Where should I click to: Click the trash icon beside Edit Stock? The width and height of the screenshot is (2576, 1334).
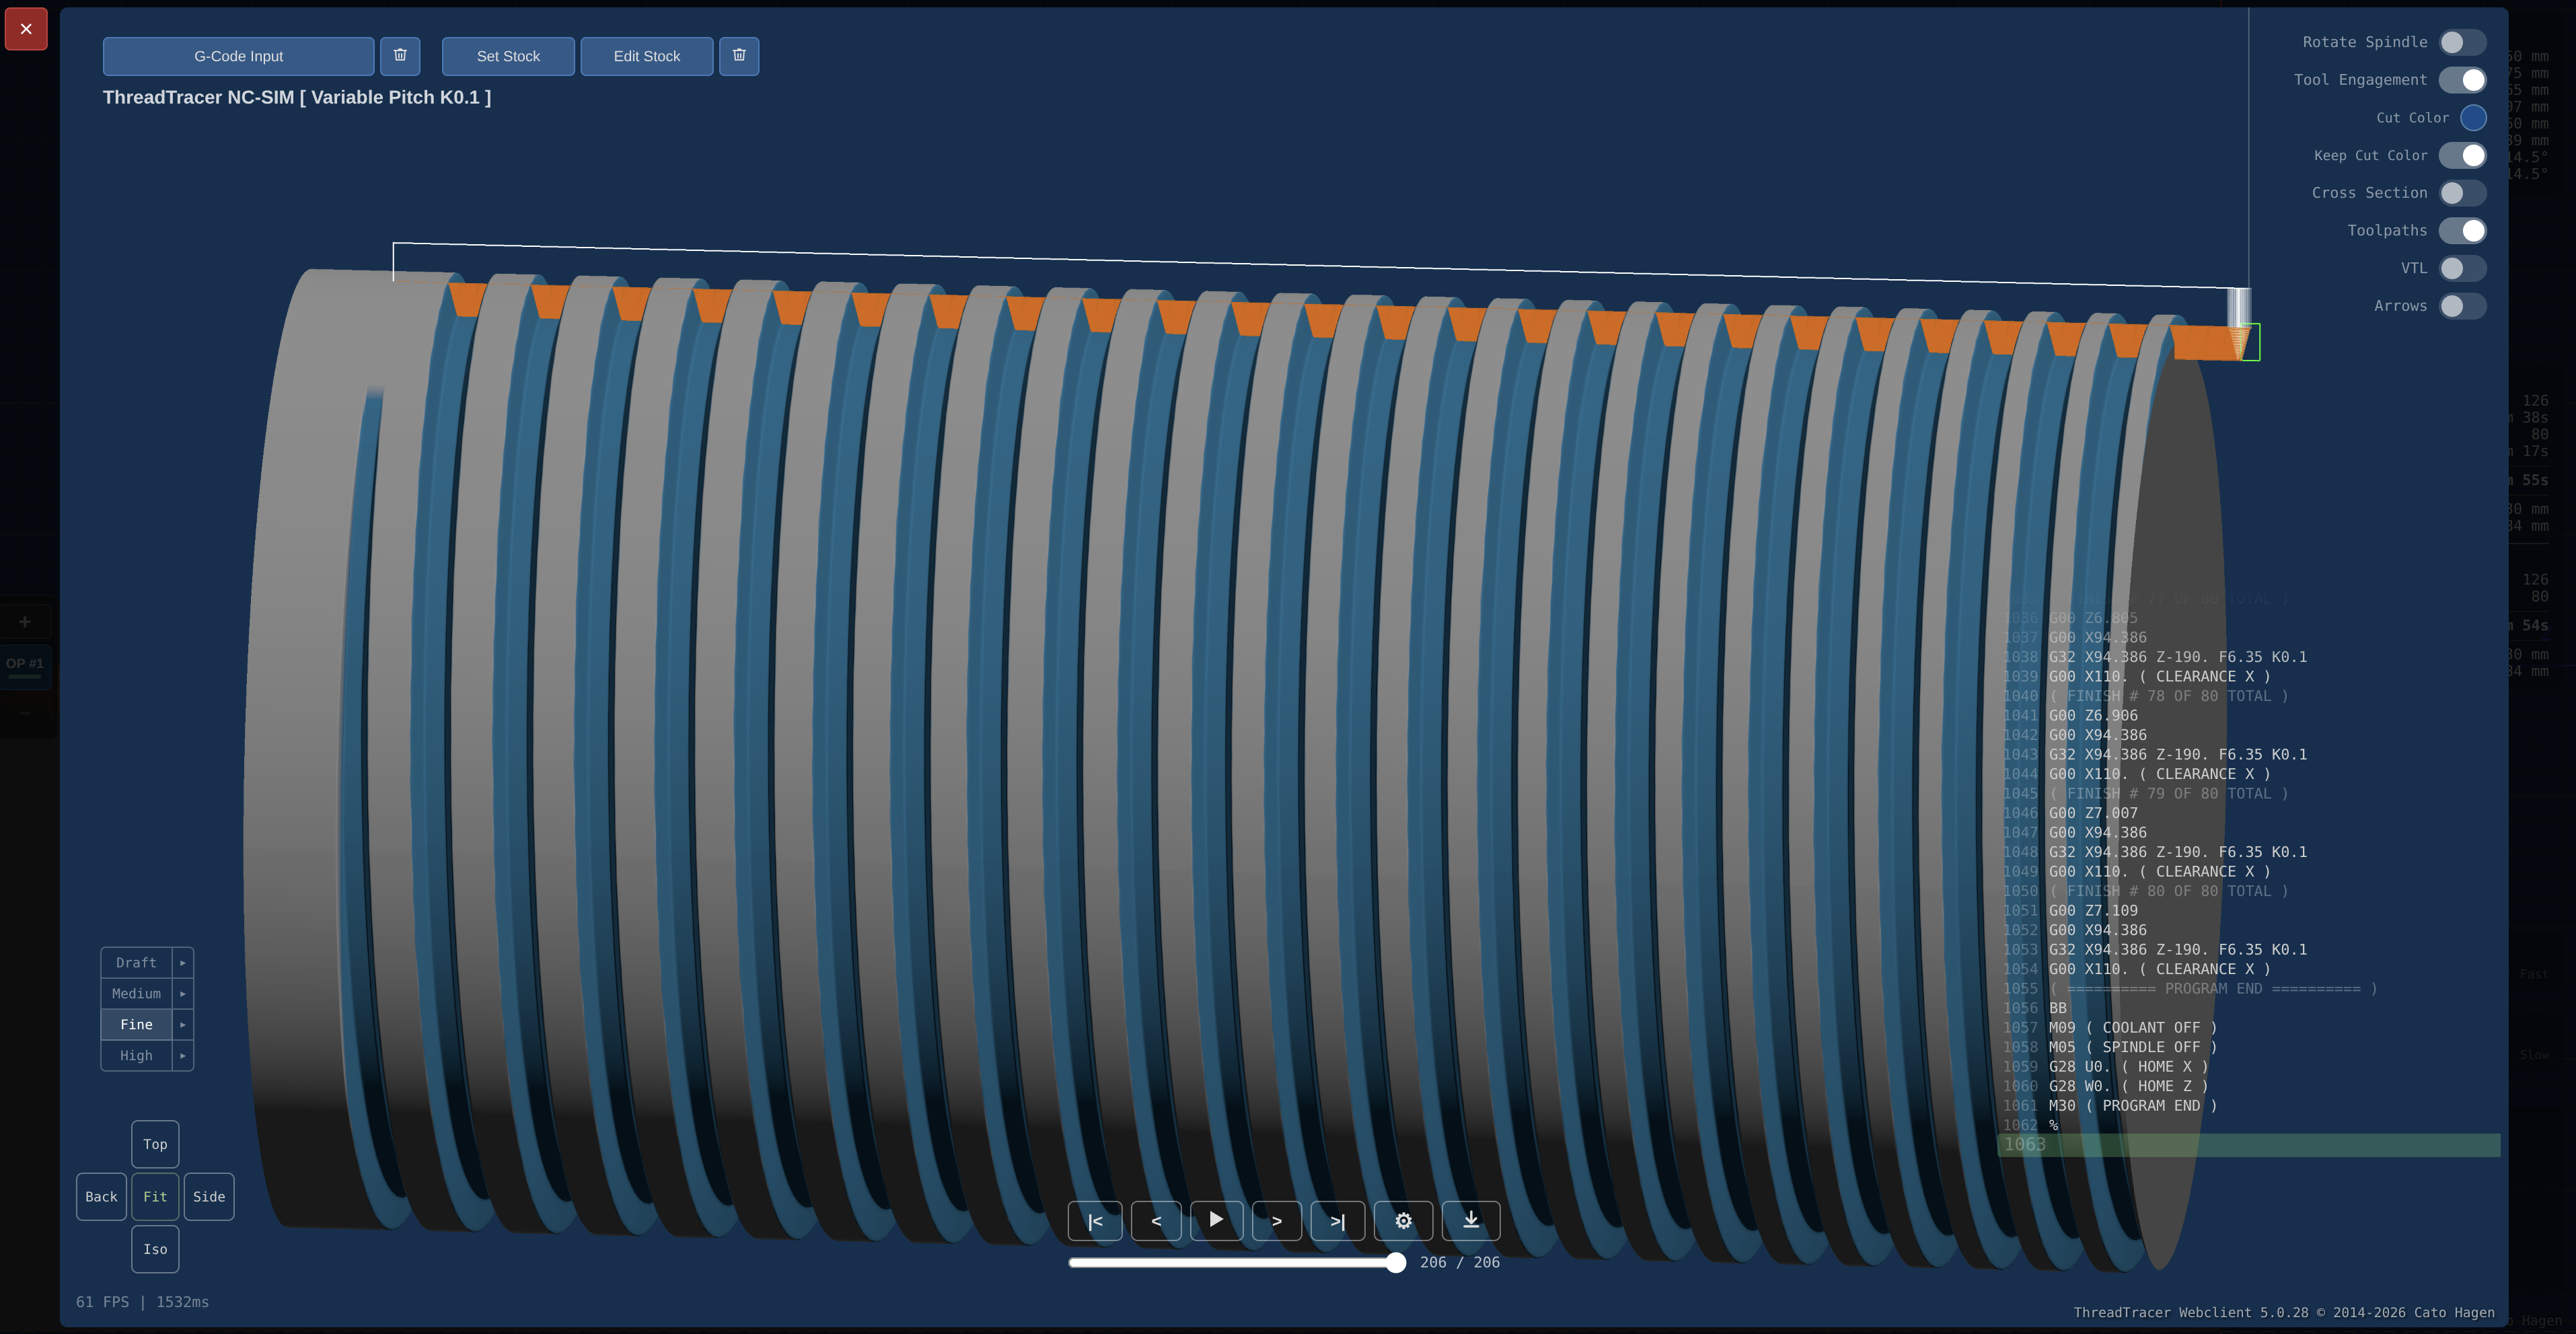(x=739, y=56)
